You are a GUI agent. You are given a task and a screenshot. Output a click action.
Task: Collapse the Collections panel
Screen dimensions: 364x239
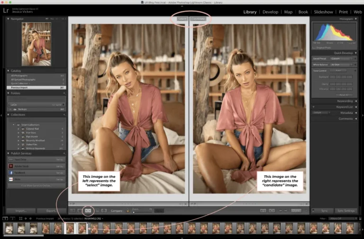(9, 115)
